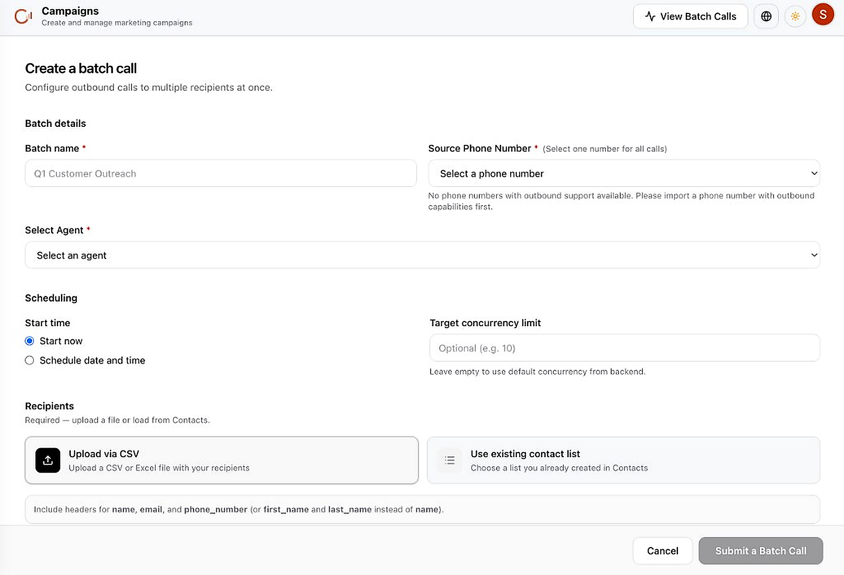Open View Batch Calls
This screenshot has width=844, height=575.
(690, 16)
